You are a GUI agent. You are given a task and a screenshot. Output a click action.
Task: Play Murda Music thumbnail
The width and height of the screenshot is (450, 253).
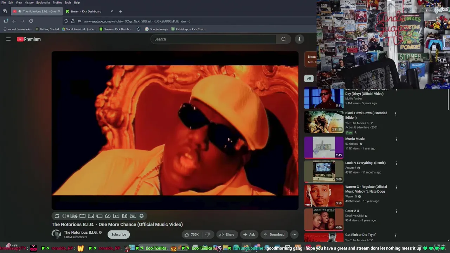pos(324,148)
